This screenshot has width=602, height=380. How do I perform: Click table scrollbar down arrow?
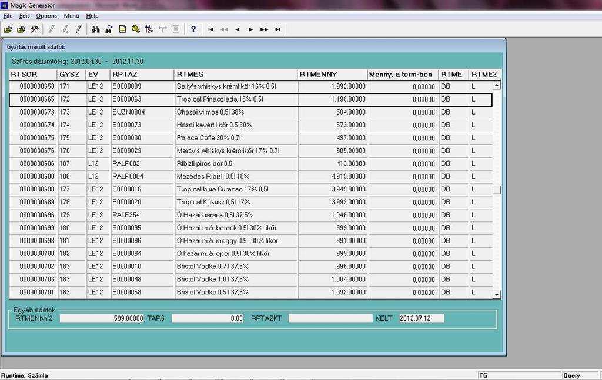click(x=496, y=294)
